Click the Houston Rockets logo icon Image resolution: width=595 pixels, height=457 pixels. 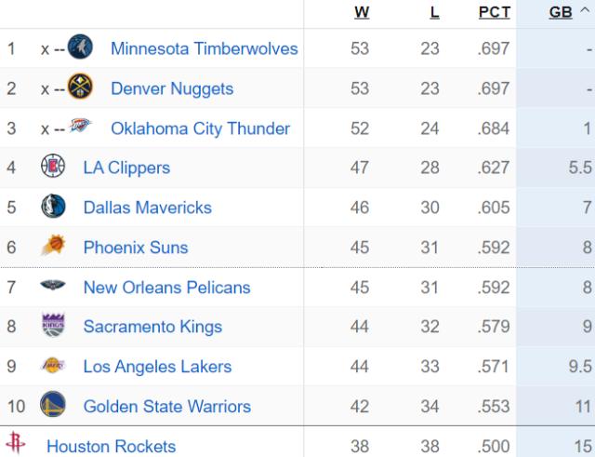(x=16, y=443)
